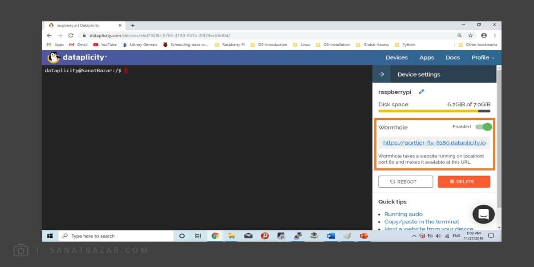Open the Global-Access bookmark folder
The width and height of the screenshot is (534, 267).
(372, 44)
